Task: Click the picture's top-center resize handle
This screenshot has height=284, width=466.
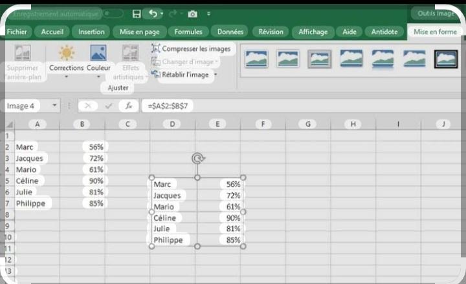Action: coord(197,177)
